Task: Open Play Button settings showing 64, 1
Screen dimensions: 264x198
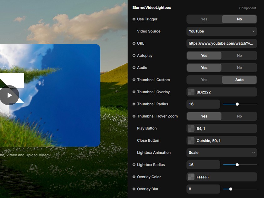Action: point(222,128)
